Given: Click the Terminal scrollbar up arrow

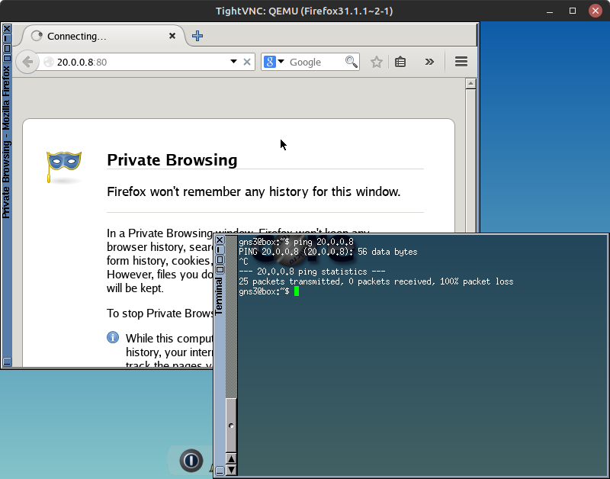Looking at the screenshot, I should click(231, 459).
